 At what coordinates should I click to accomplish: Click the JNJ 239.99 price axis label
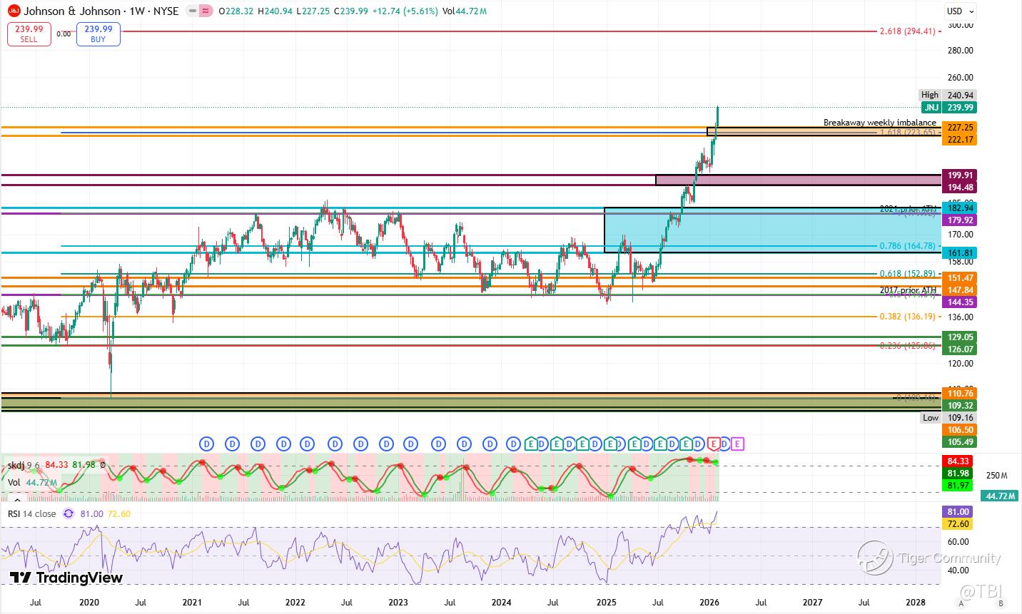click(948, 108)
